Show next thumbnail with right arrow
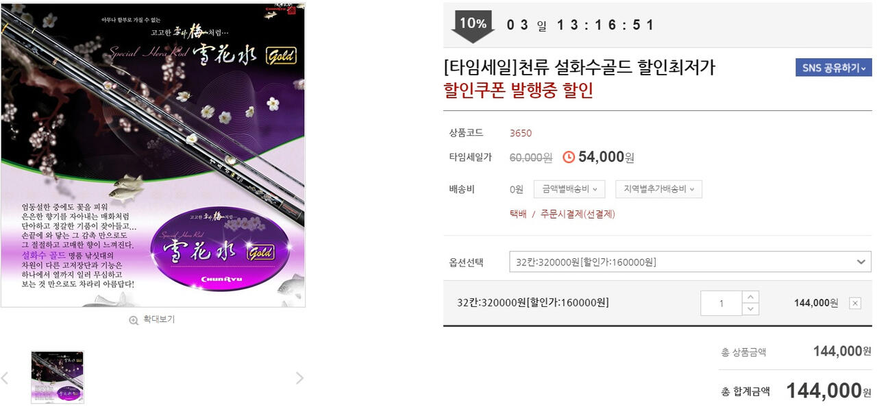Image resolution: width=877 pixels, height=416 pixels. (299, 378)
